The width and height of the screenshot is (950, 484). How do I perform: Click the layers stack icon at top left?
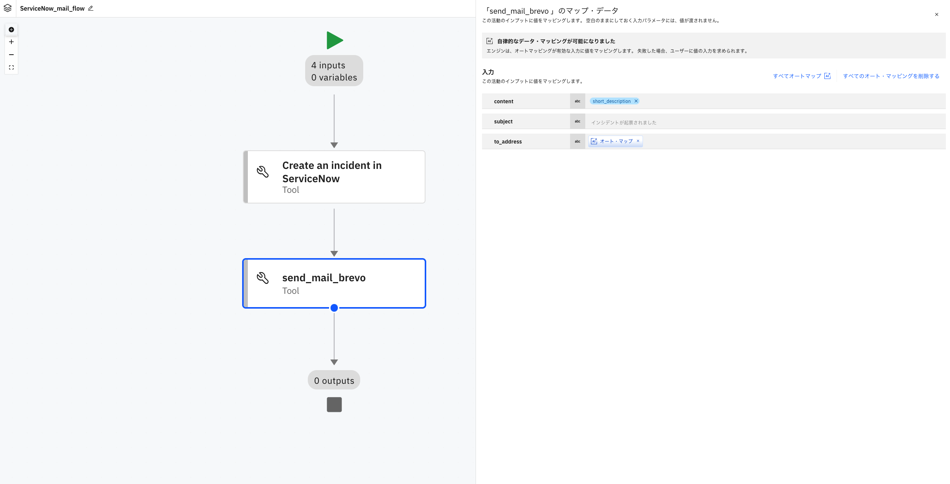(8, 8)
